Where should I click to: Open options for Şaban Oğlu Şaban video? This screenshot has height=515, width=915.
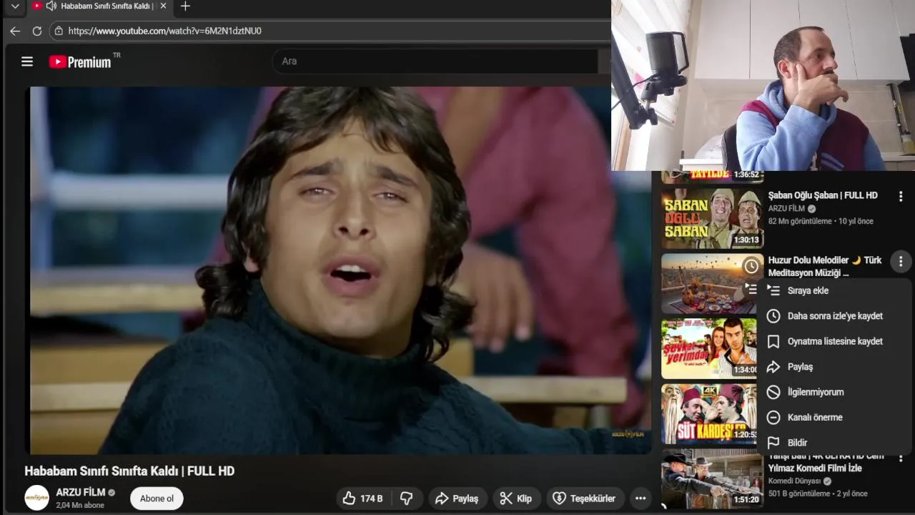pos(901,196)
